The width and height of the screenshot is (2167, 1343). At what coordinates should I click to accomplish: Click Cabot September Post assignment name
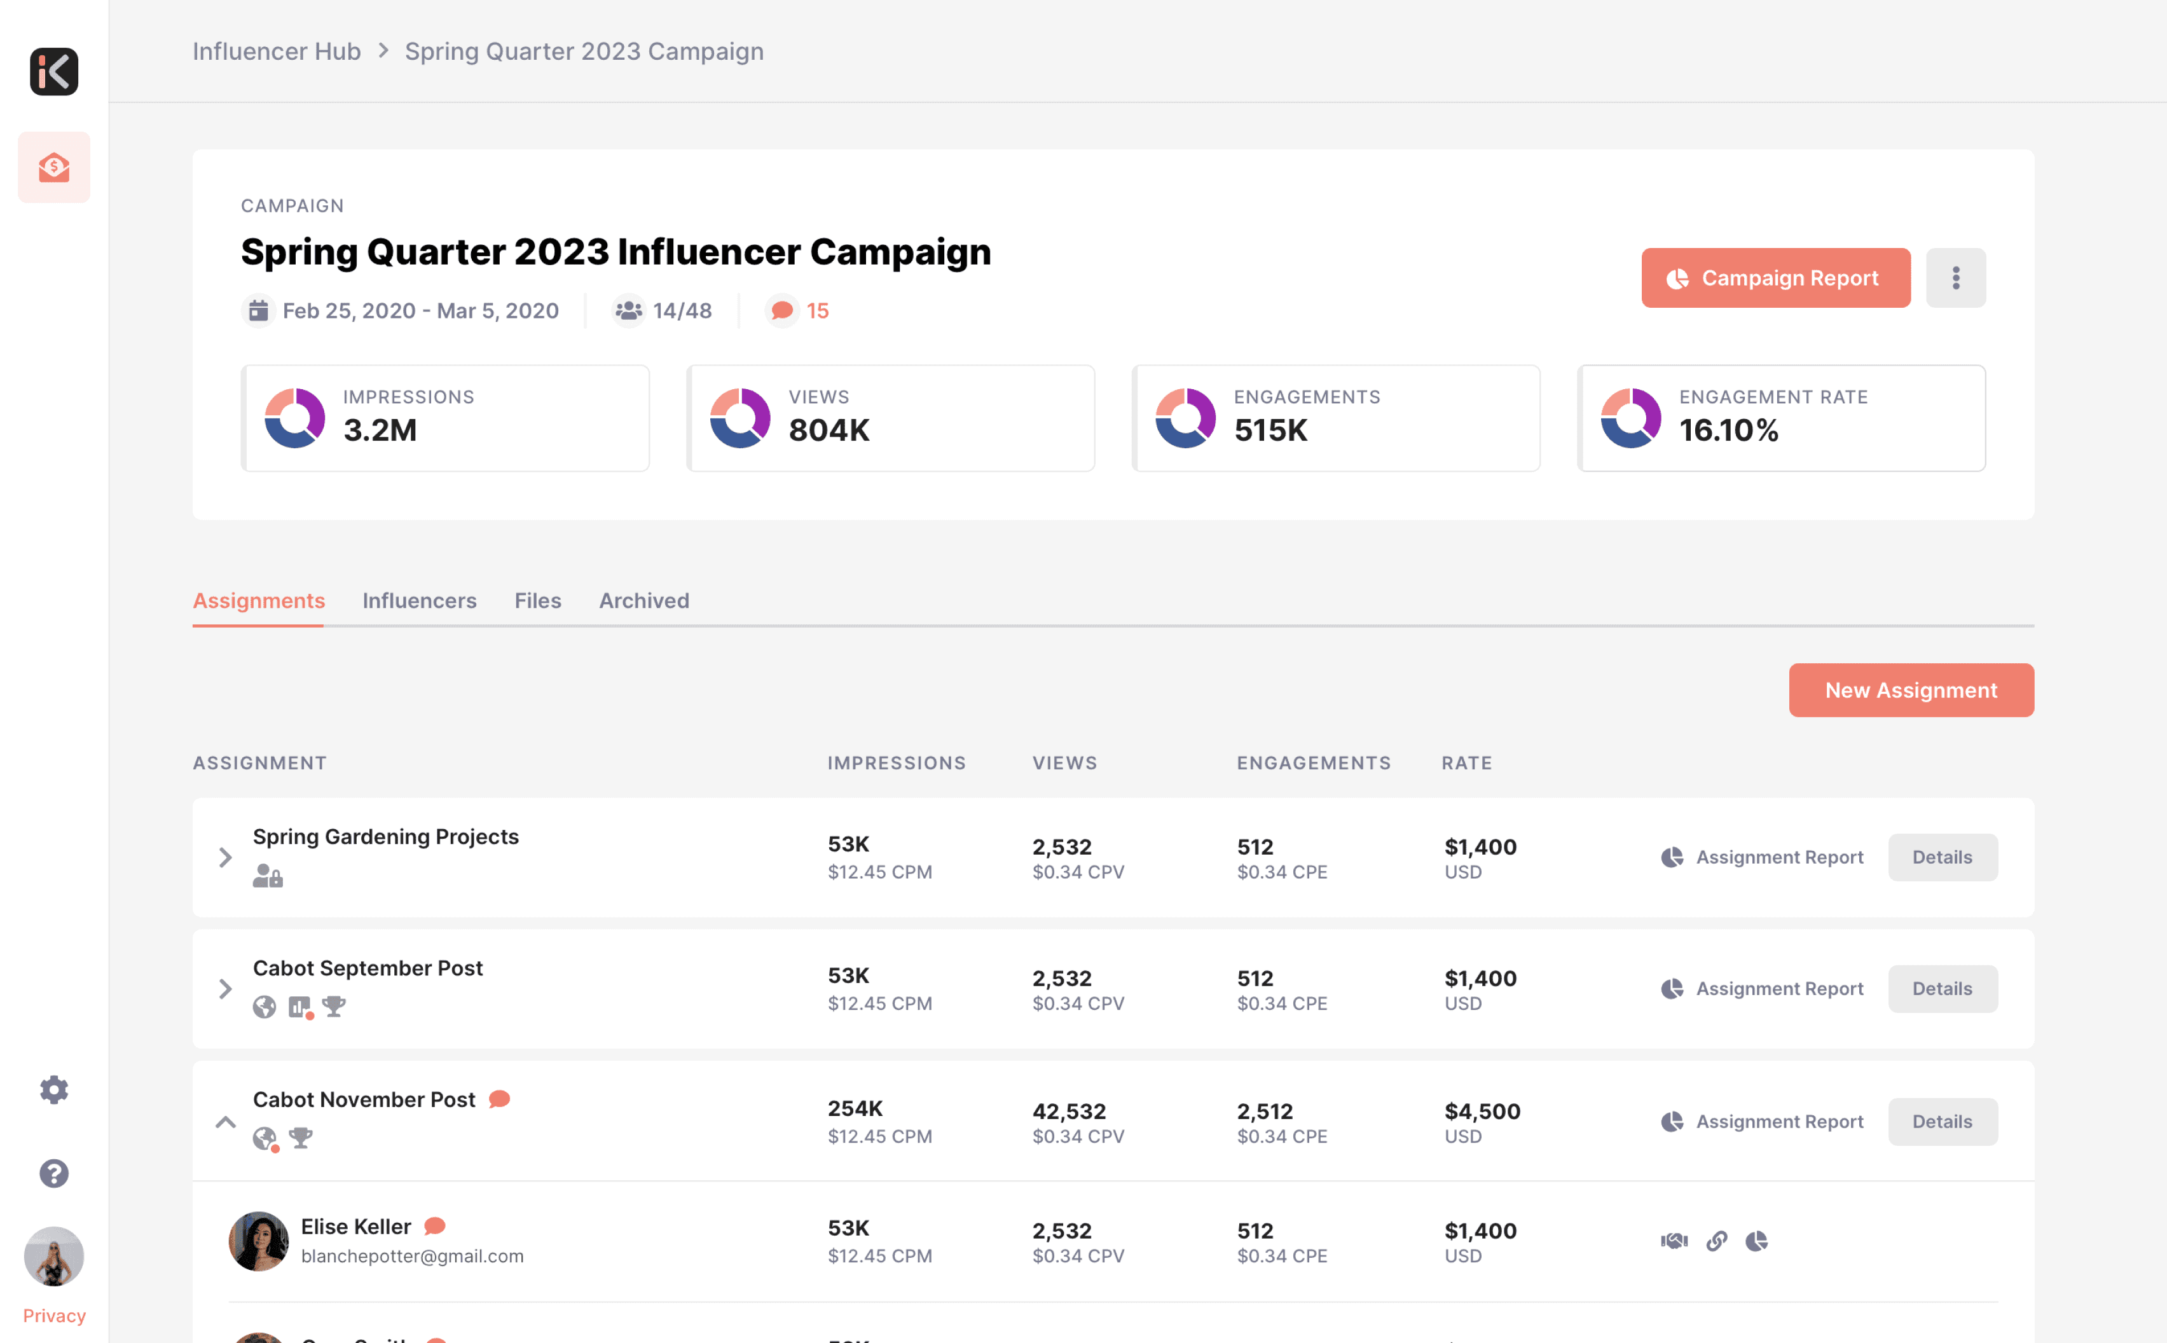pyautogui.click(x=368, y=968)
